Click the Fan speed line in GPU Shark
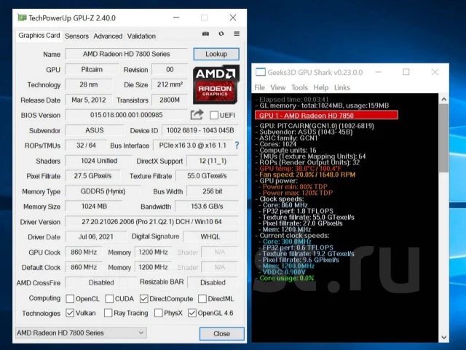The image size is (466, 350). 307,175
